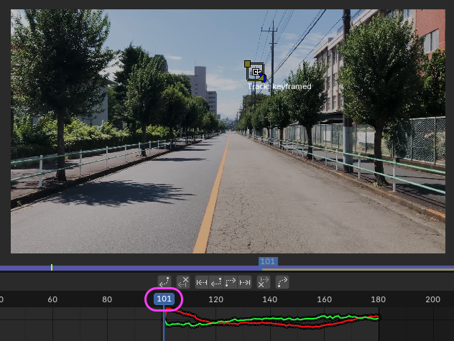Jump to frame 160 on the graph ruler

(324, 299)
